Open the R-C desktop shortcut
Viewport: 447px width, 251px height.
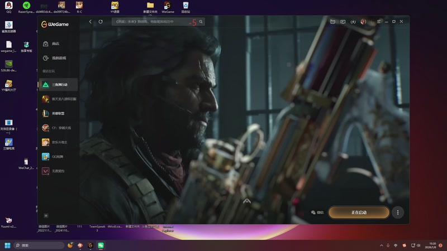[79, 7]
